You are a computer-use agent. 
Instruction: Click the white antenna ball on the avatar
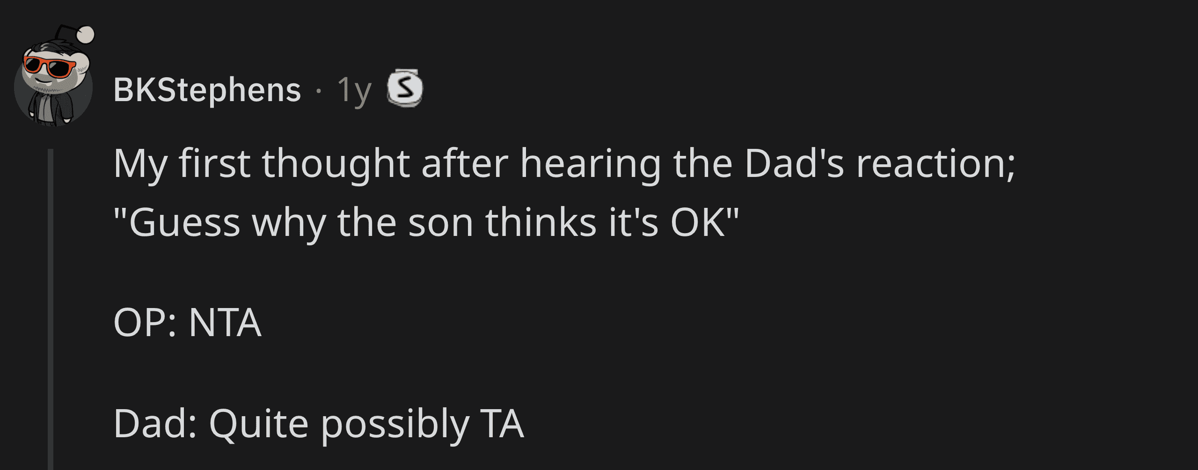(85, 35)
